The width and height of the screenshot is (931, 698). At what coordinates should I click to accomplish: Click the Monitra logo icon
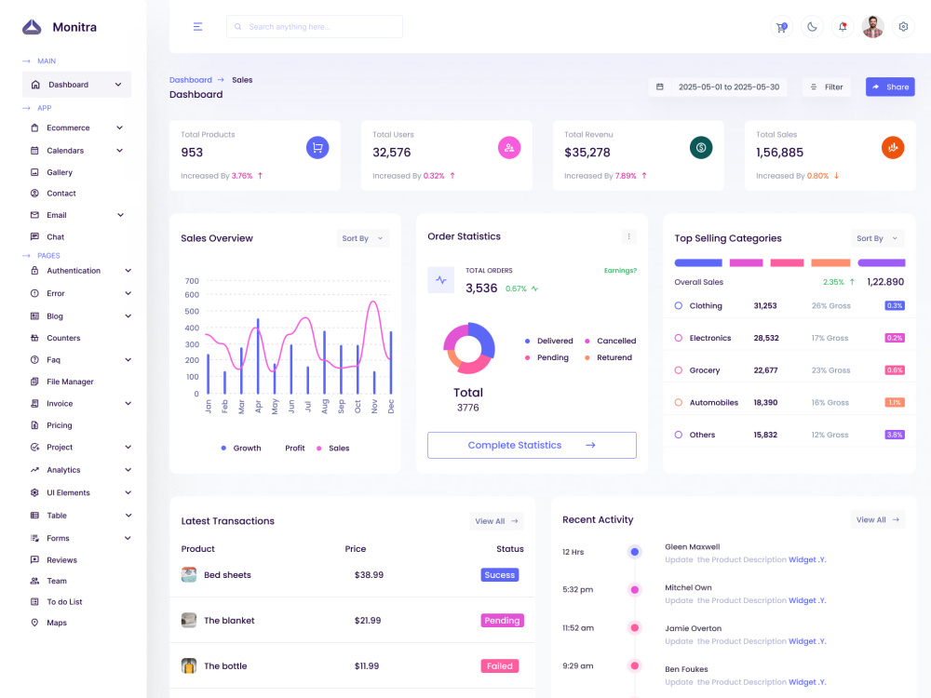pos(32,27)
